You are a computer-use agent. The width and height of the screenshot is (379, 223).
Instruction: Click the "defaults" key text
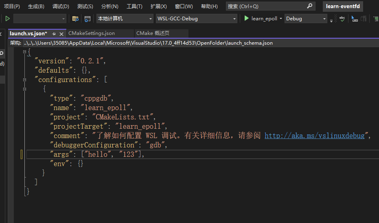[54, 70]
